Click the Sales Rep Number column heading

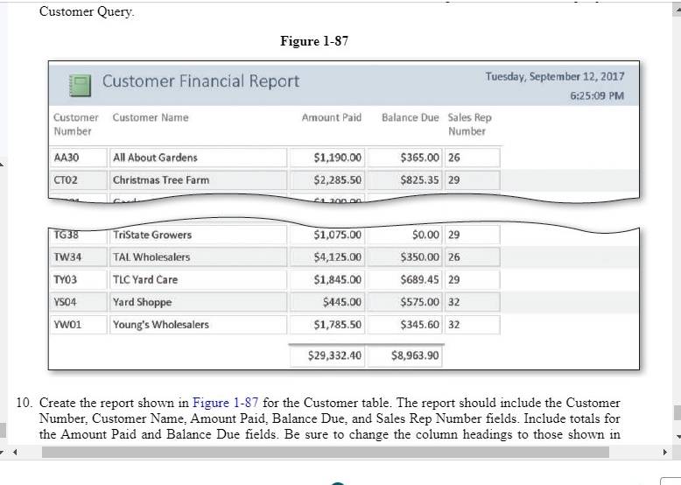(469, 124)
